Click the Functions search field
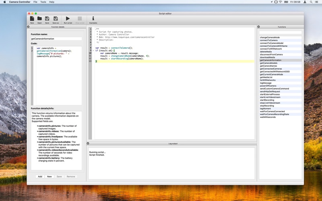 280,33
